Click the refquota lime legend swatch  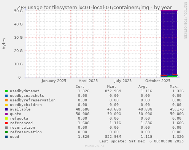point(6,118)
